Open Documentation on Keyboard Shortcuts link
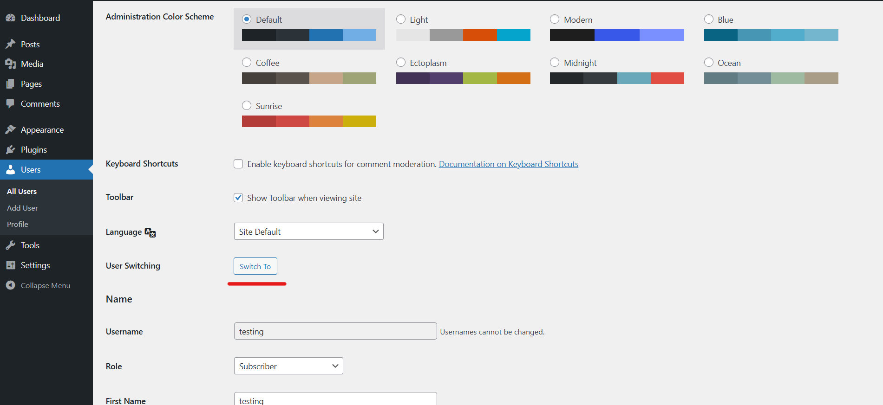The image size is (883, 405). pyautogui.click(x=509, y=164)
